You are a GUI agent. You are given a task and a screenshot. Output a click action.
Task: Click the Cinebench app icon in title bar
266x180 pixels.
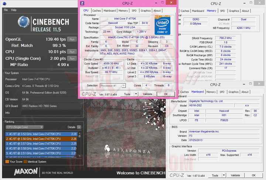(x=4, y=3)
